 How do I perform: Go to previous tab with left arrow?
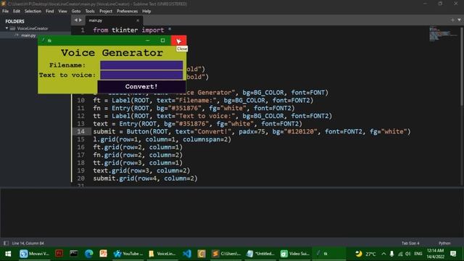point(75,20)
